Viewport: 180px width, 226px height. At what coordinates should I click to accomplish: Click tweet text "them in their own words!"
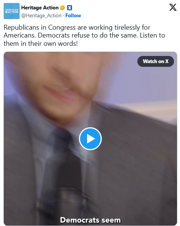tap(41, 44)
